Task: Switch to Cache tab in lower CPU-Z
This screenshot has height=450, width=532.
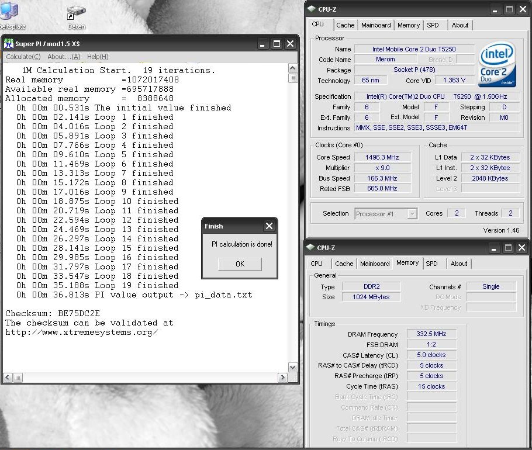Action: coord(344,264)
